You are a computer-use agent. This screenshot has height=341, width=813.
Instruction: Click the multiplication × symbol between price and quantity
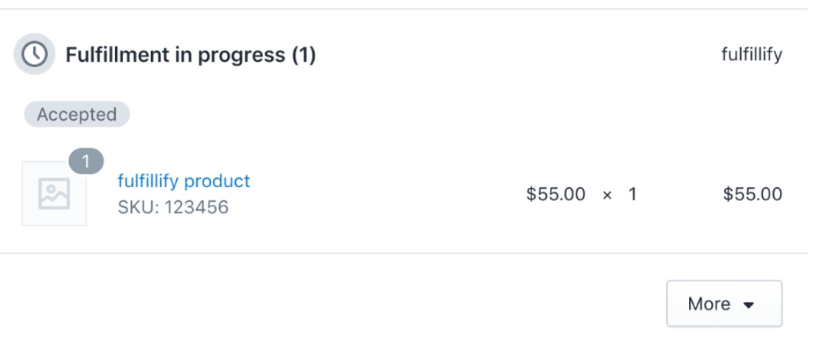(x=607, y=195)
